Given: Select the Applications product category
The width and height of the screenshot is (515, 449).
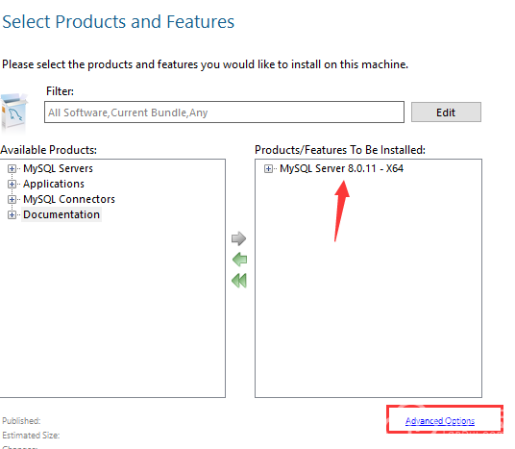Looking at the screenshot, I should (x=54, y=184).
